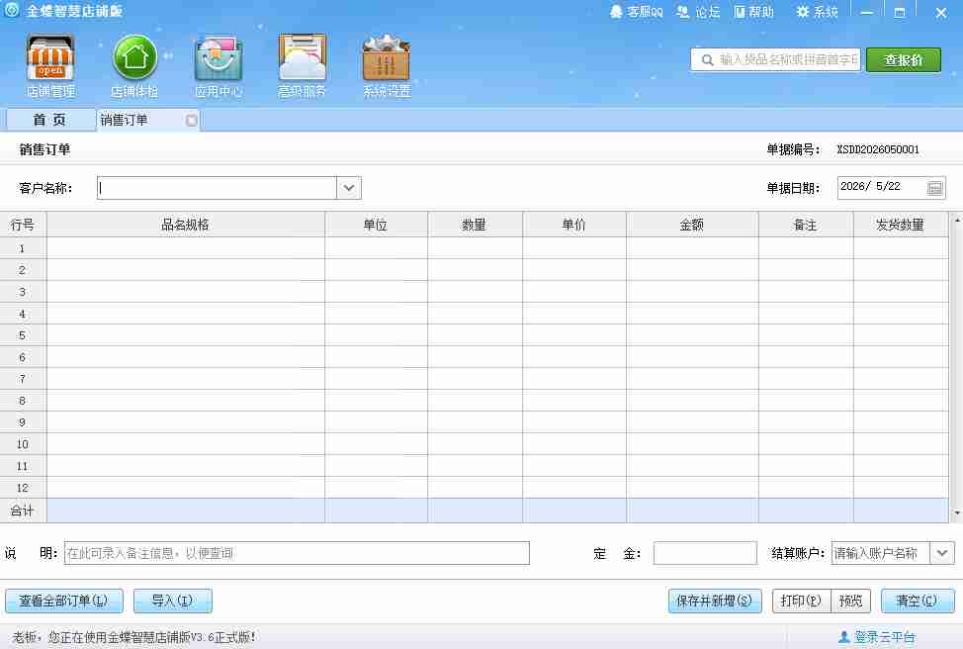
Task: Click the status bar version message
Action: 133,637
